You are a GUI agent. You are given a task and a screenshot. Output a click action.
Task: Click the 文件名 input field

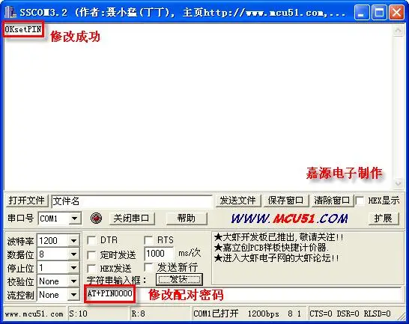coord(132,201)
